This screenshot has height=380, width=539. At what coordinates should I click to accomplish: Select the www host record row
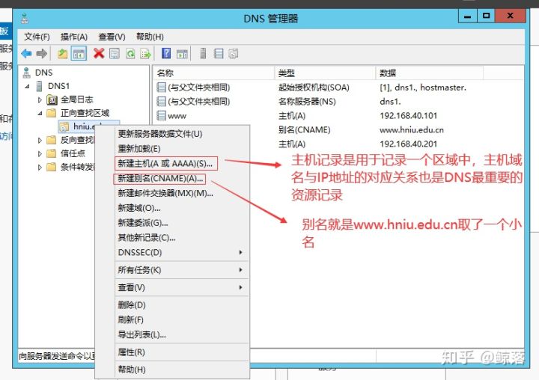[x=338, y=116]
